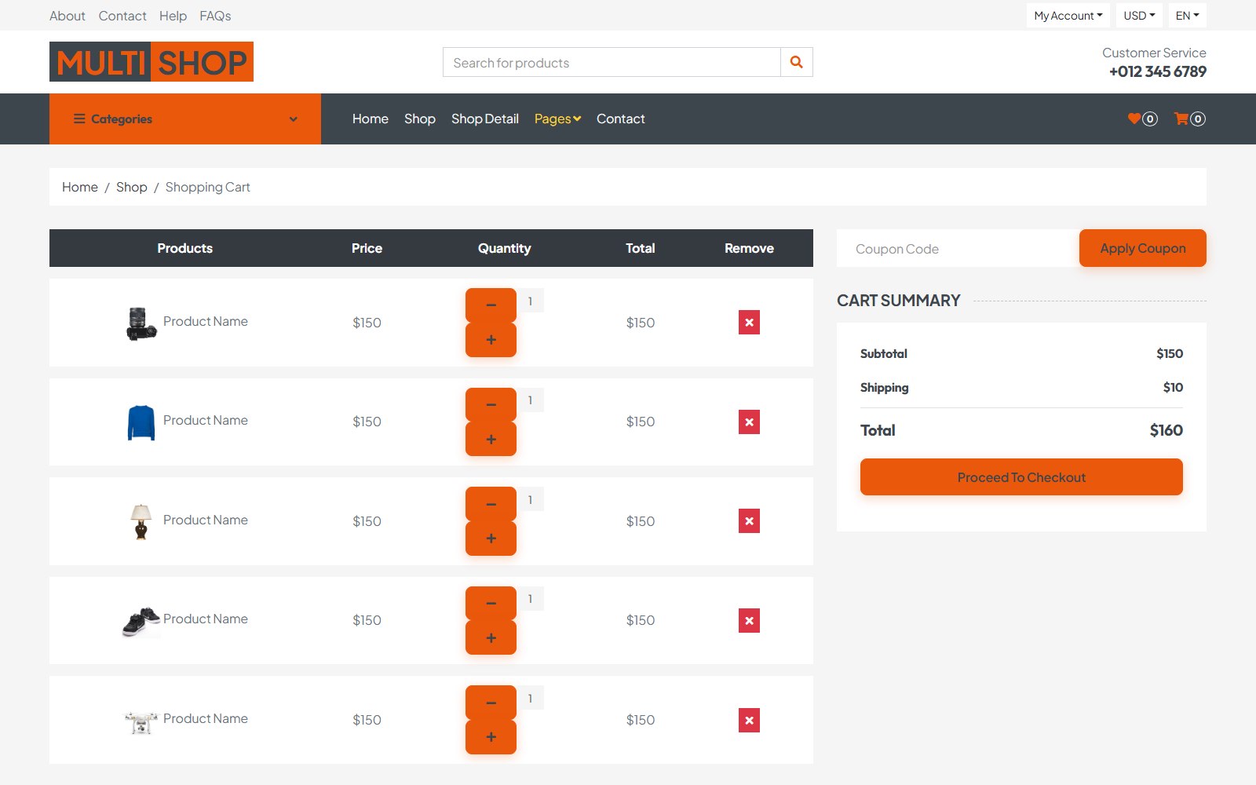Click the quantity field of the lamp row
Screen dimensions: 1256x785
tap(531, 499)
